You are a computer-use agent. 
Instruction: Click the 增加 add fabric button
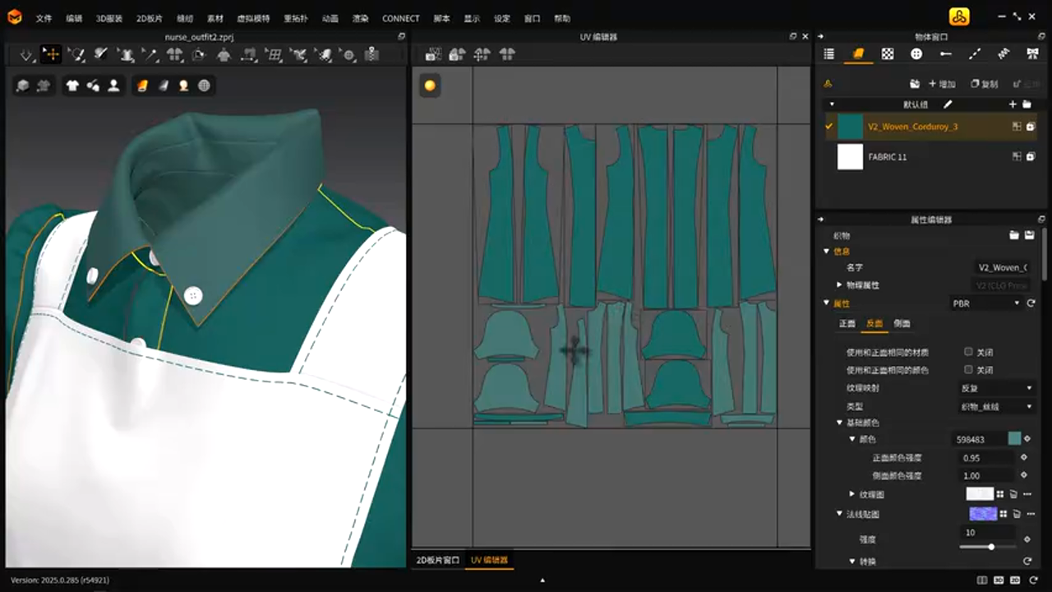click(942, 84)
